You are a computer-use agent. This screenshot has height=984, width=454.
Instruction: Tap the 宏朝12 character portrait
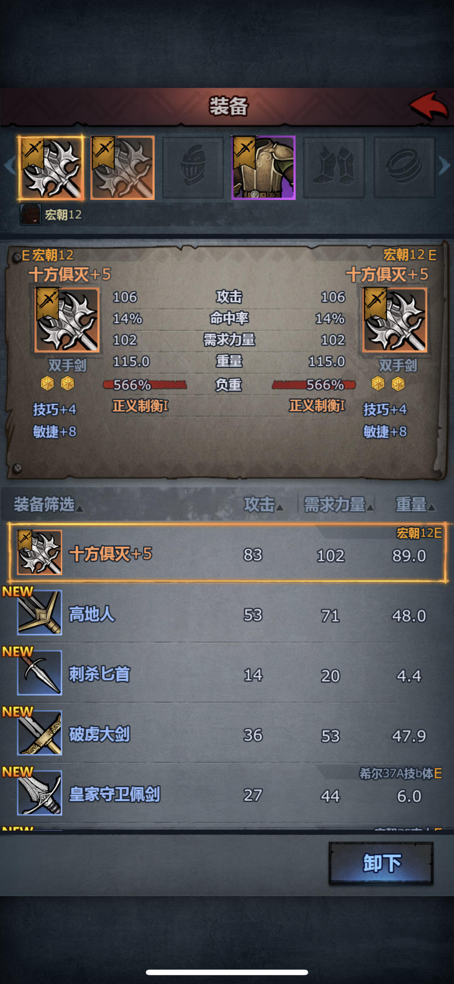[x=30, y=215]
